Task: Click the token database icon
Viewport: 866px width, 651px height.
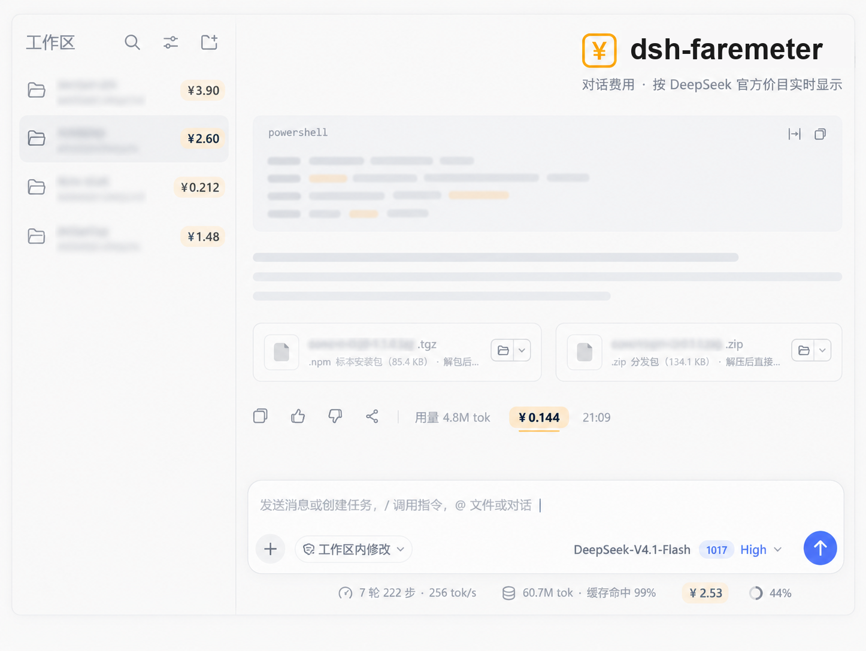Action: click(x=508, y=593)
